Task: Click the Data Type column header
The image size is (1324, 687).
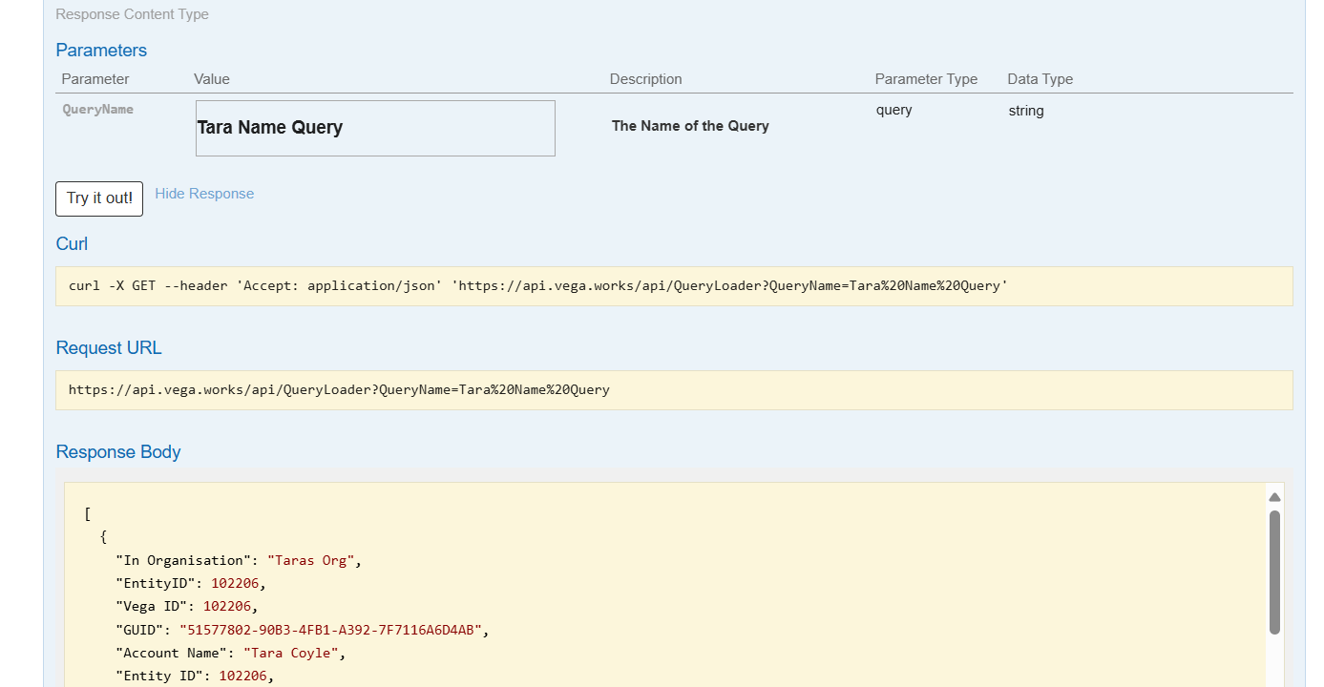Action: [x=1040, y=79]
